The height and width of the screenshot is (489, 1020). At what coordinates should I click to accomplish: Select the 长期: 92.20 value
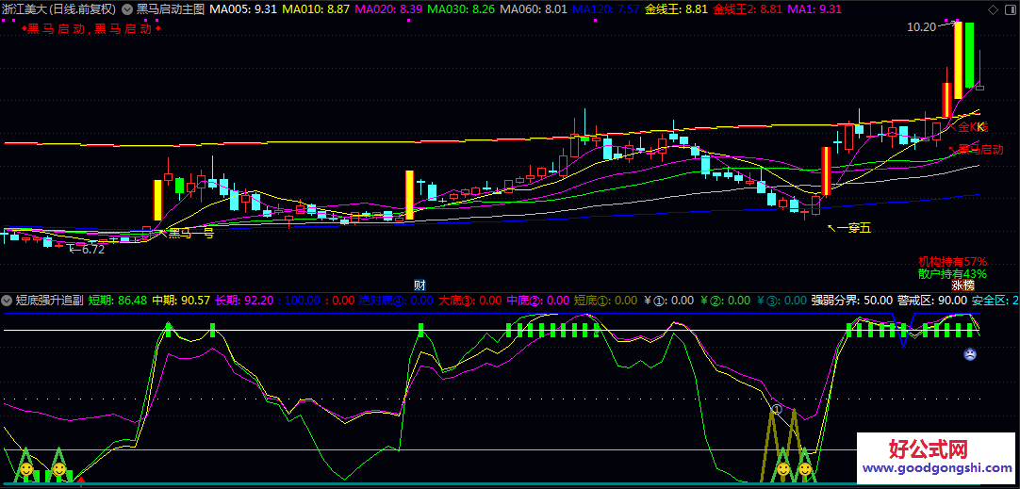point(245,301)
